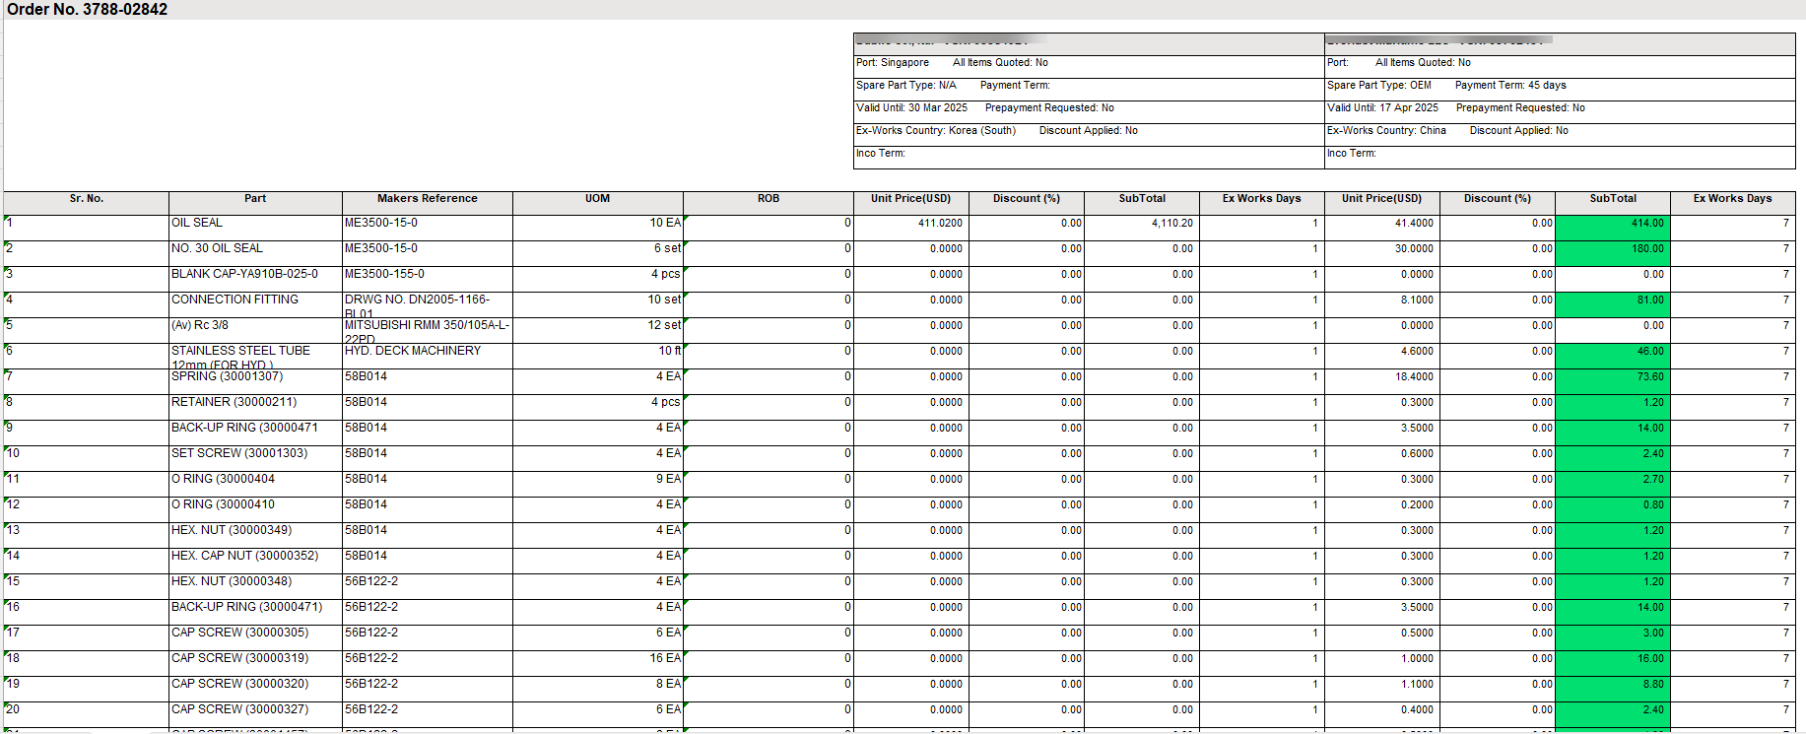Viewport: 1806px width, 734px height.
Task: Select the green 180.00 subtotal cell
Action: tap(1612, 249)
